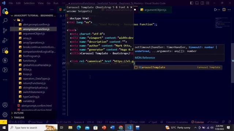
Task: Switch to argumentObject.js editor tab
Action: coord(155,10)
